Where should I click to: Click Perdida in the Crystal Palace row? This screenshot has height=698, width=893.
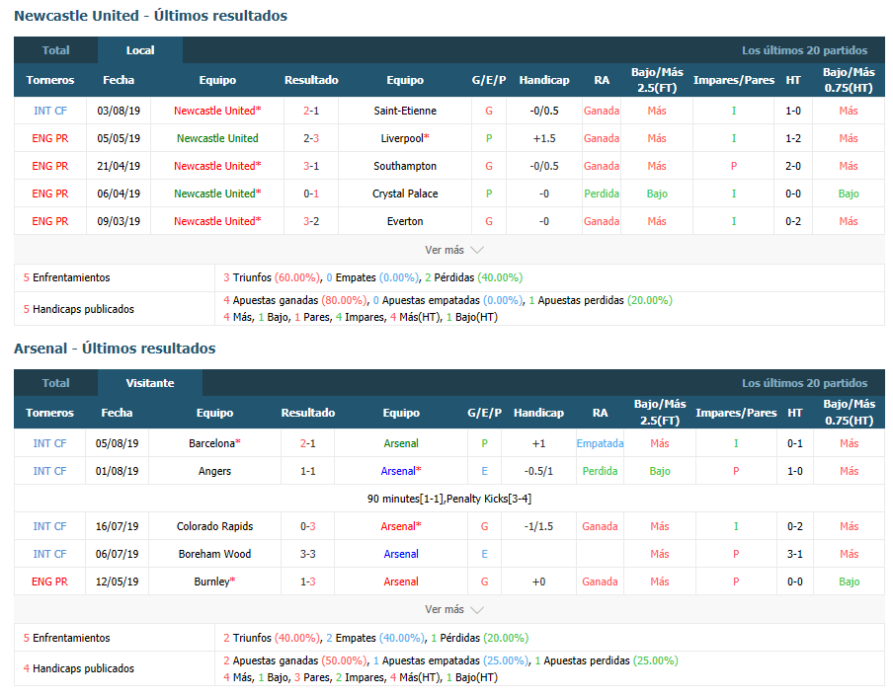[602, 194]
